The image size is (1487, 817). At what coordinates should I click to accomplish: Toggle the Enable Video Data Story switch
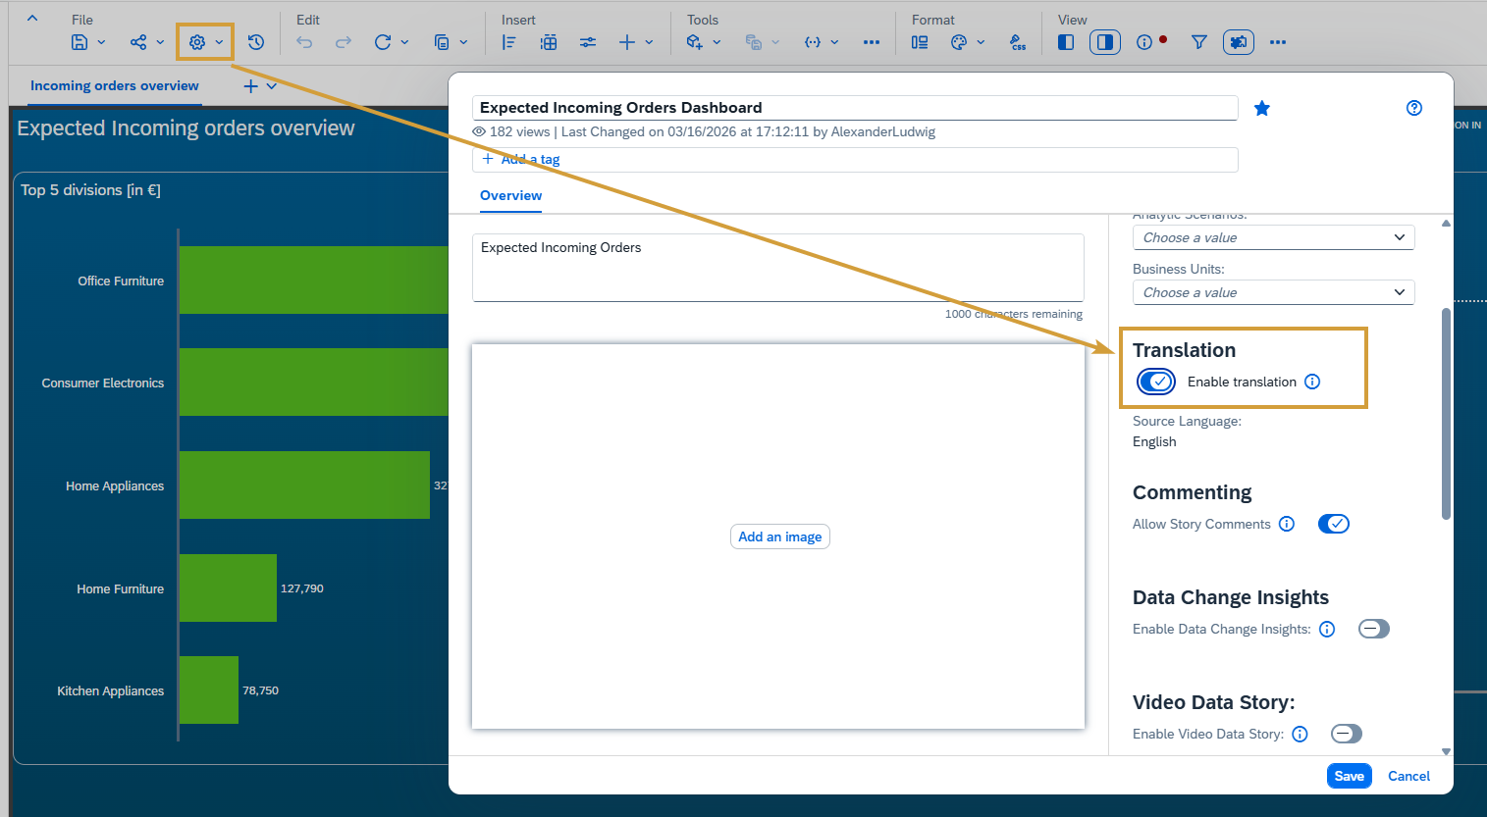tap(1347, 734)
